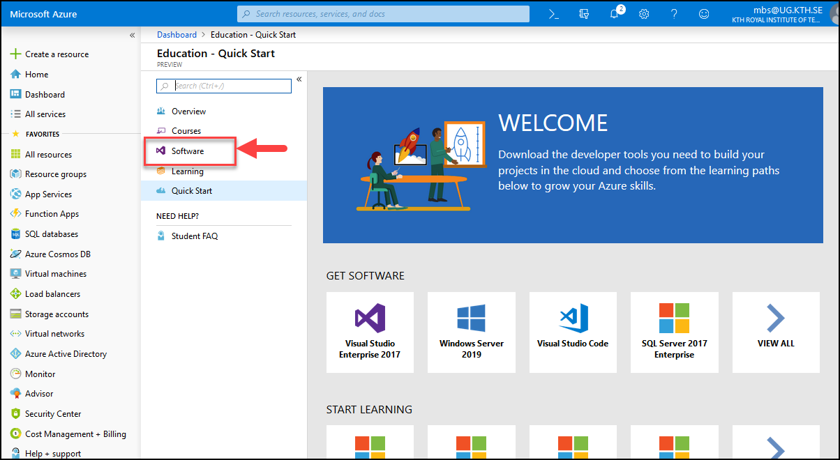
Task: Select SQL Server 2017 Enterprise tile
Action: click(674, 332)
